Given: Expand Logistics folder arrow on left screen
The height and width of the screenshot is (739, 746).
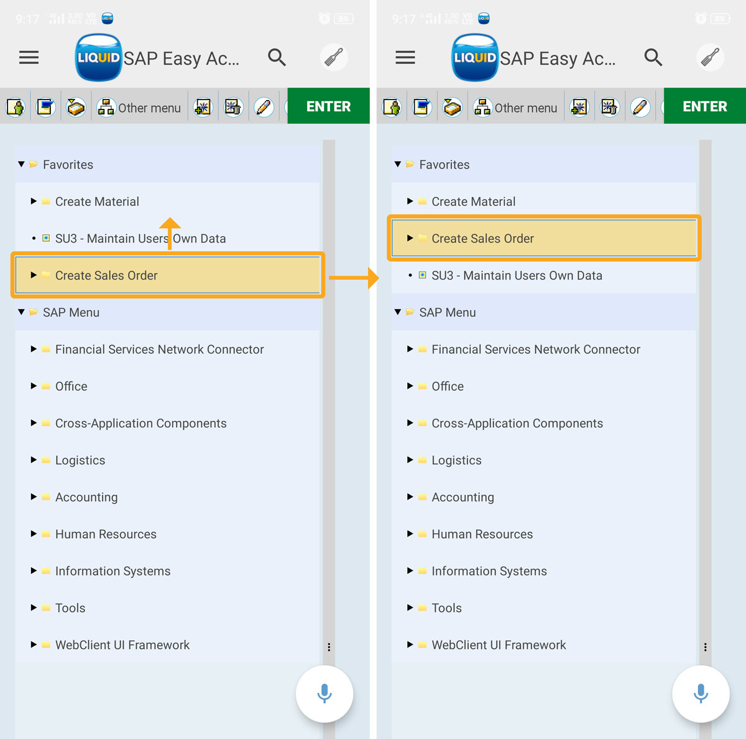Looking at the screenshot, I should pyautogui.click(x=34, y=460).
